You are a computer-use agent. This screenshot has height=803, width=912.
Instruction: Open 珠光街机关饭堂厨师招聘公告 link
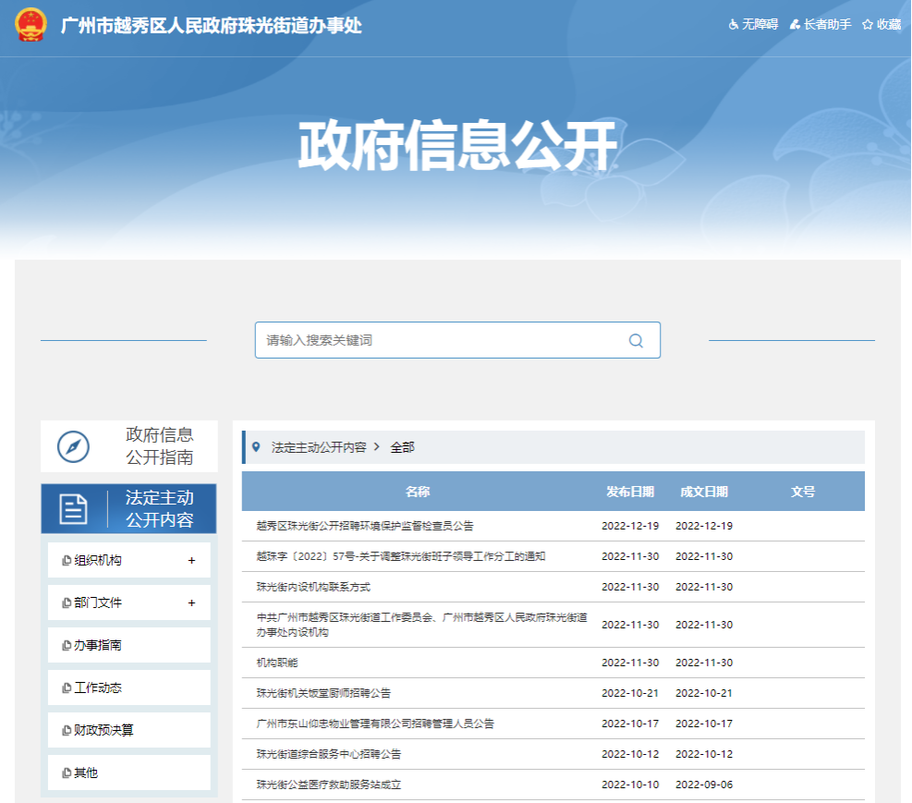pos(323,693)
